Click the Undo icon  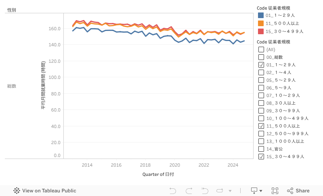(173, 191)
